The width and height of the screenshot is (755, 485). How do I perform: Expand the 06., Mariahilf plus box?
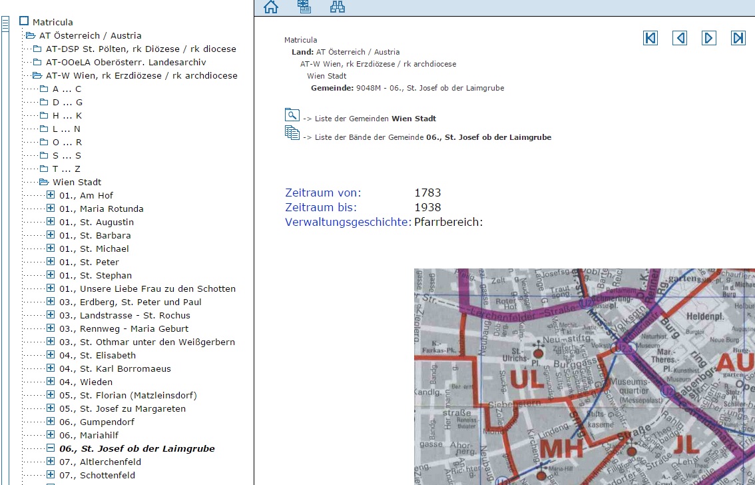click(x=51, y=435)
